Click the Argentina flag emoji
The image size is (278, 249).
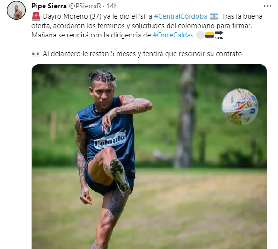213,16
